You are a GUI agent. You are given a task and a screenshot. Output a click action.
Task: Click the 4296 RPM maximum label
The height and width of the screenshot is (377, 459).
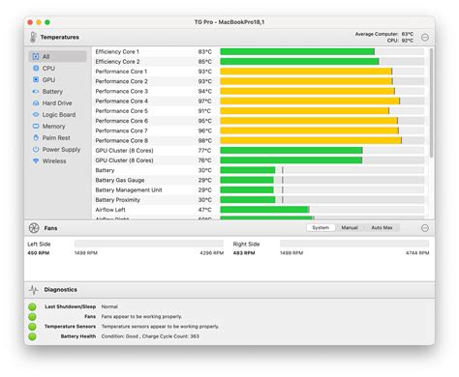click(212, 253)
